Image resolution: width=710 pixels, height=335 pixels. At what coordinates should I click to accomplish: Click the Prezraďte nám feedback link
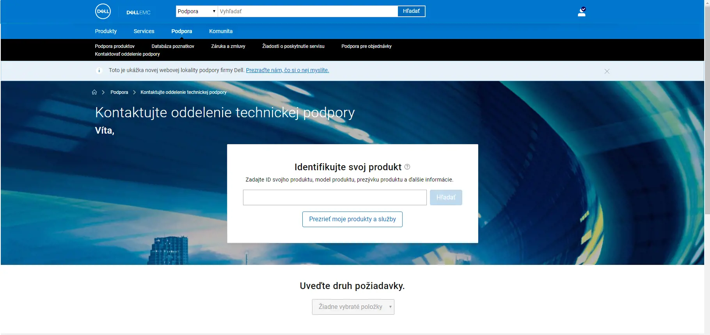288,70
